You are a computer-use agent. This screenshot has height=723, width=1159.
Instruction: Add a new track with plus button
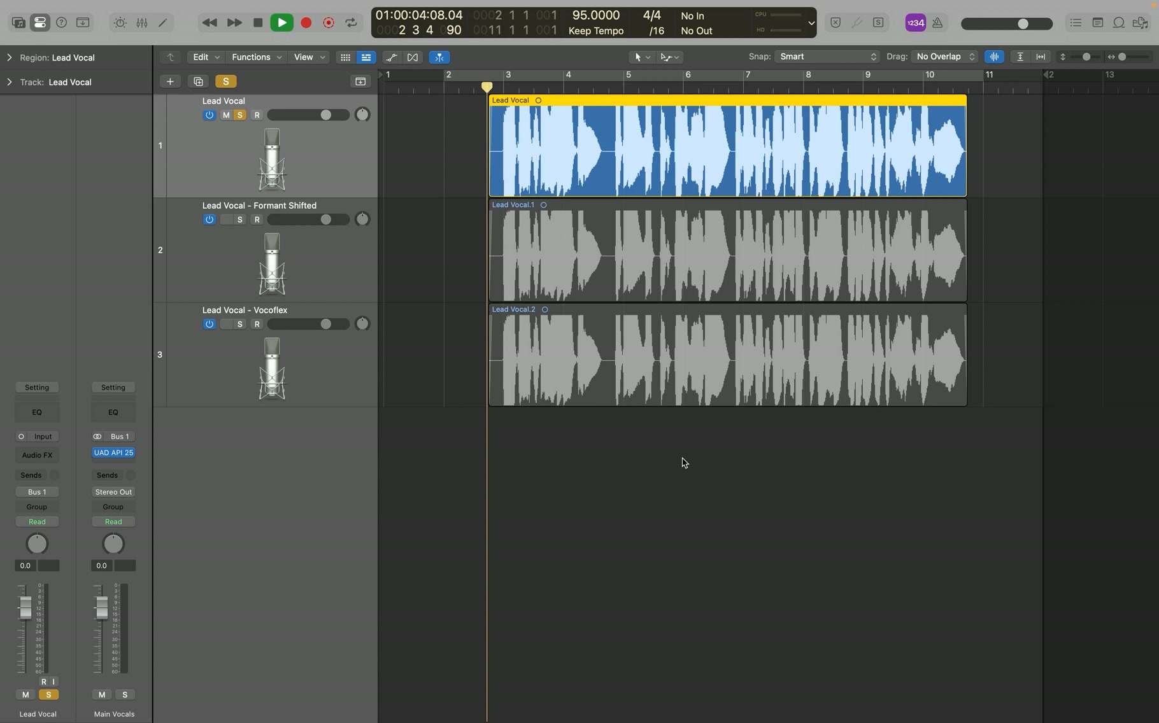(x=170, y=81)
